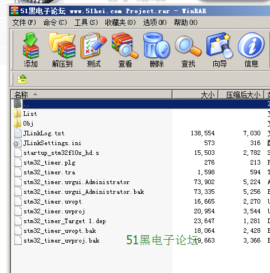Select file stm32_timer.uvgui.Administrator
This screenshot has width=270, height=273.
pyautogui.click(x=76, y=182)
